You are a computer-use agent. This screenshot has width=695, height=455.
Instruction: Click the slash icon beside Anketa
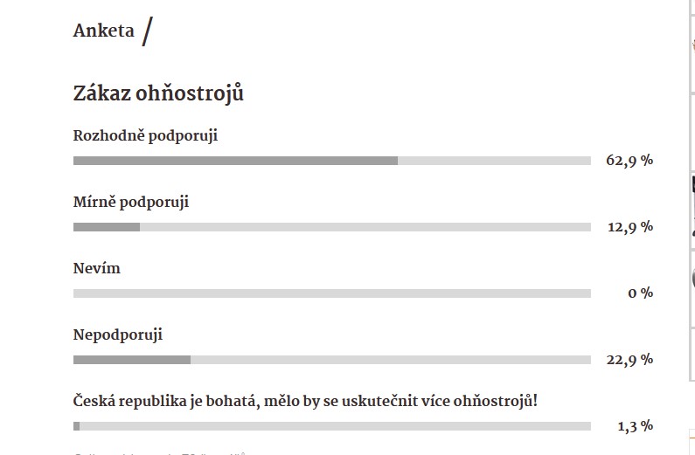pyautogui.click(x=147, y=31)
